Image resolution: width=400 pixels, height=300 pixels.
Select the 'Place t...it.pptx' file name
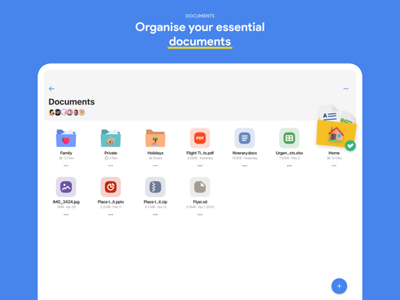(110, 201)
